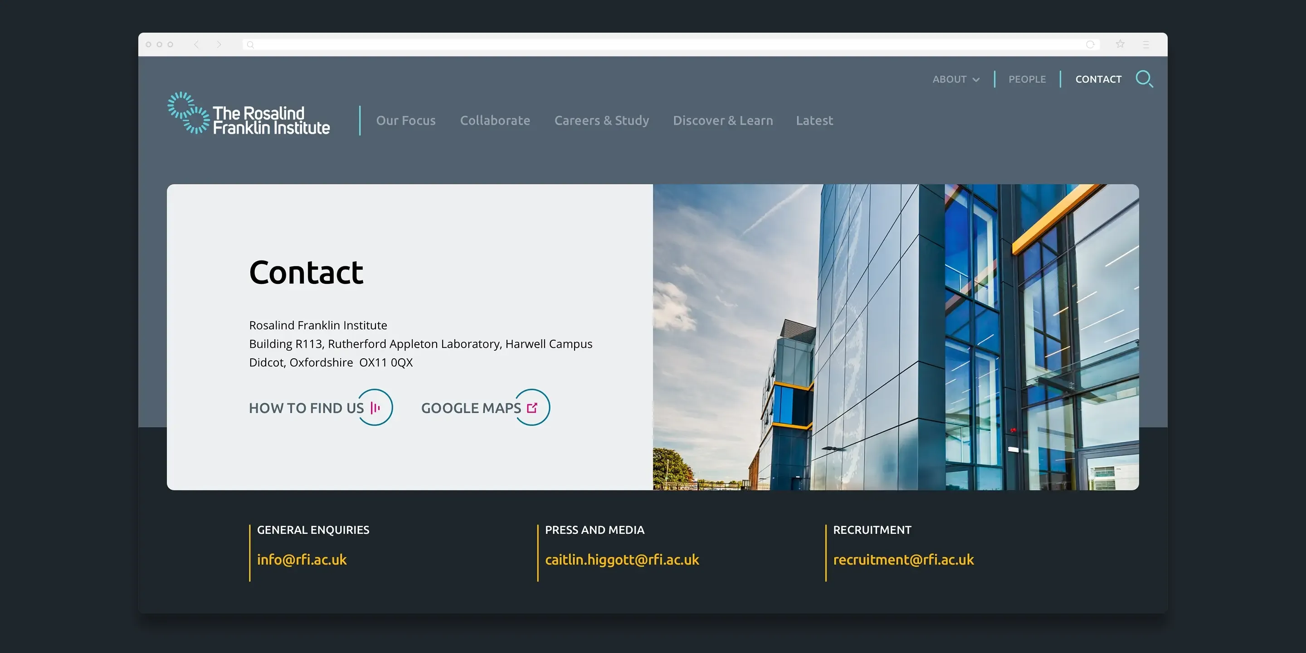Viewport: 1306px width, 653px height.
Task: Open the Our Focus menu
Action: pos(405,121)
